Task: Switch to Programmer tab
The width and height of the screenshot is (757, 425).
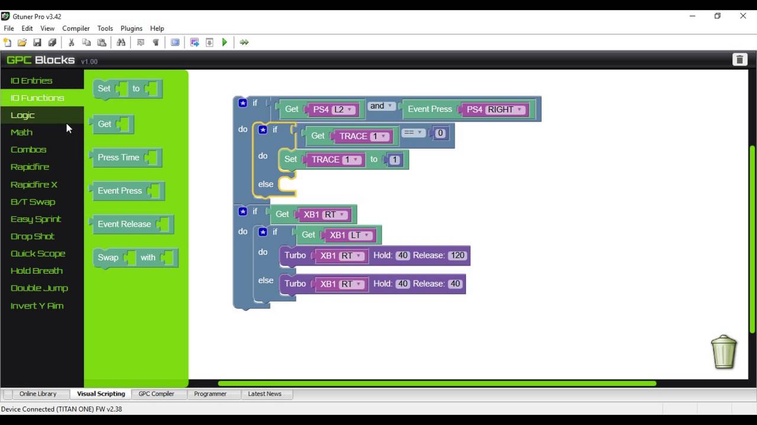Action: pos(210,394)
